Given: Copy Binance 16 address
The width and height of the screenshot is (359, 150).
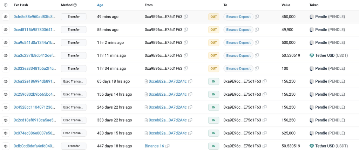Looking at the screenshot, I should (168, 146).
